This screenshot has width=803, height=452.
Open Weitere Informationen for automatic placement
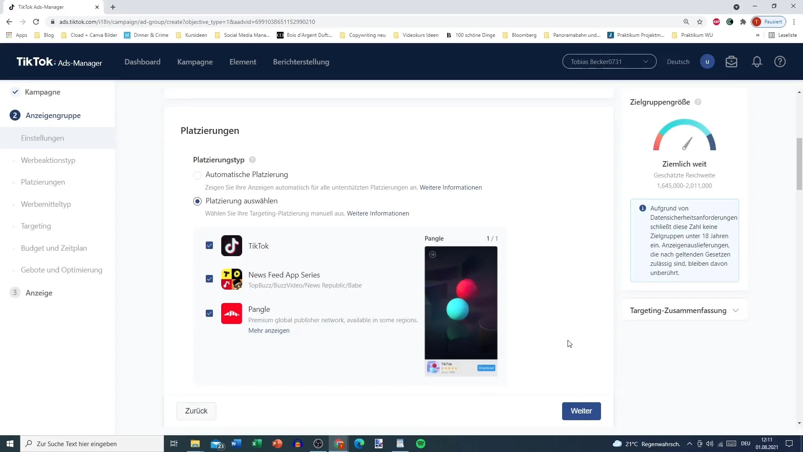tap(450, 187)
